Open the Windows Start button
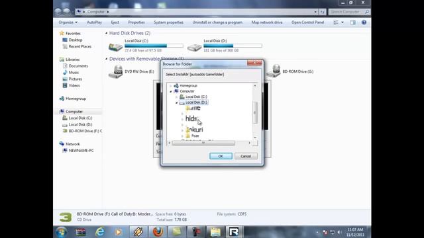Image resolution: width=424 pixels, height=238 pixels. [x=62, y=232]
